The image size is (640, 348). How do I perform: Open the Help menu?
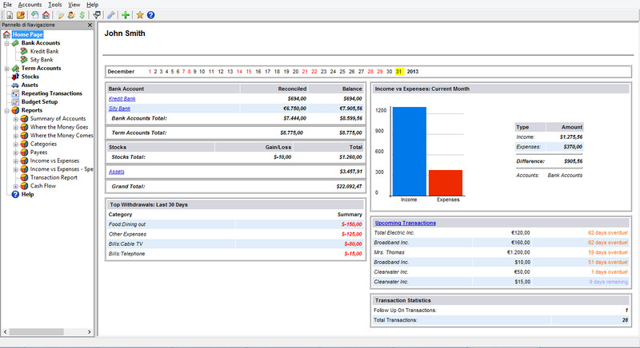click(x=92, y=5)
